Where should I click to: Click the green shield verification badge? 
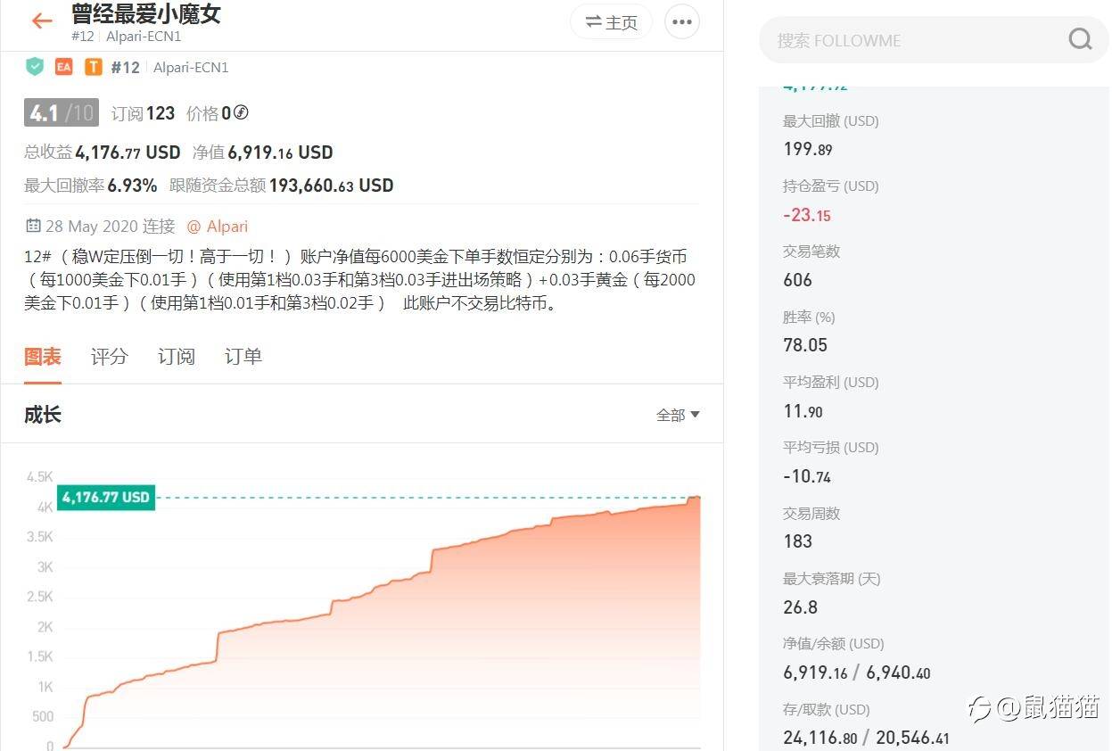(x=35, y=67)
